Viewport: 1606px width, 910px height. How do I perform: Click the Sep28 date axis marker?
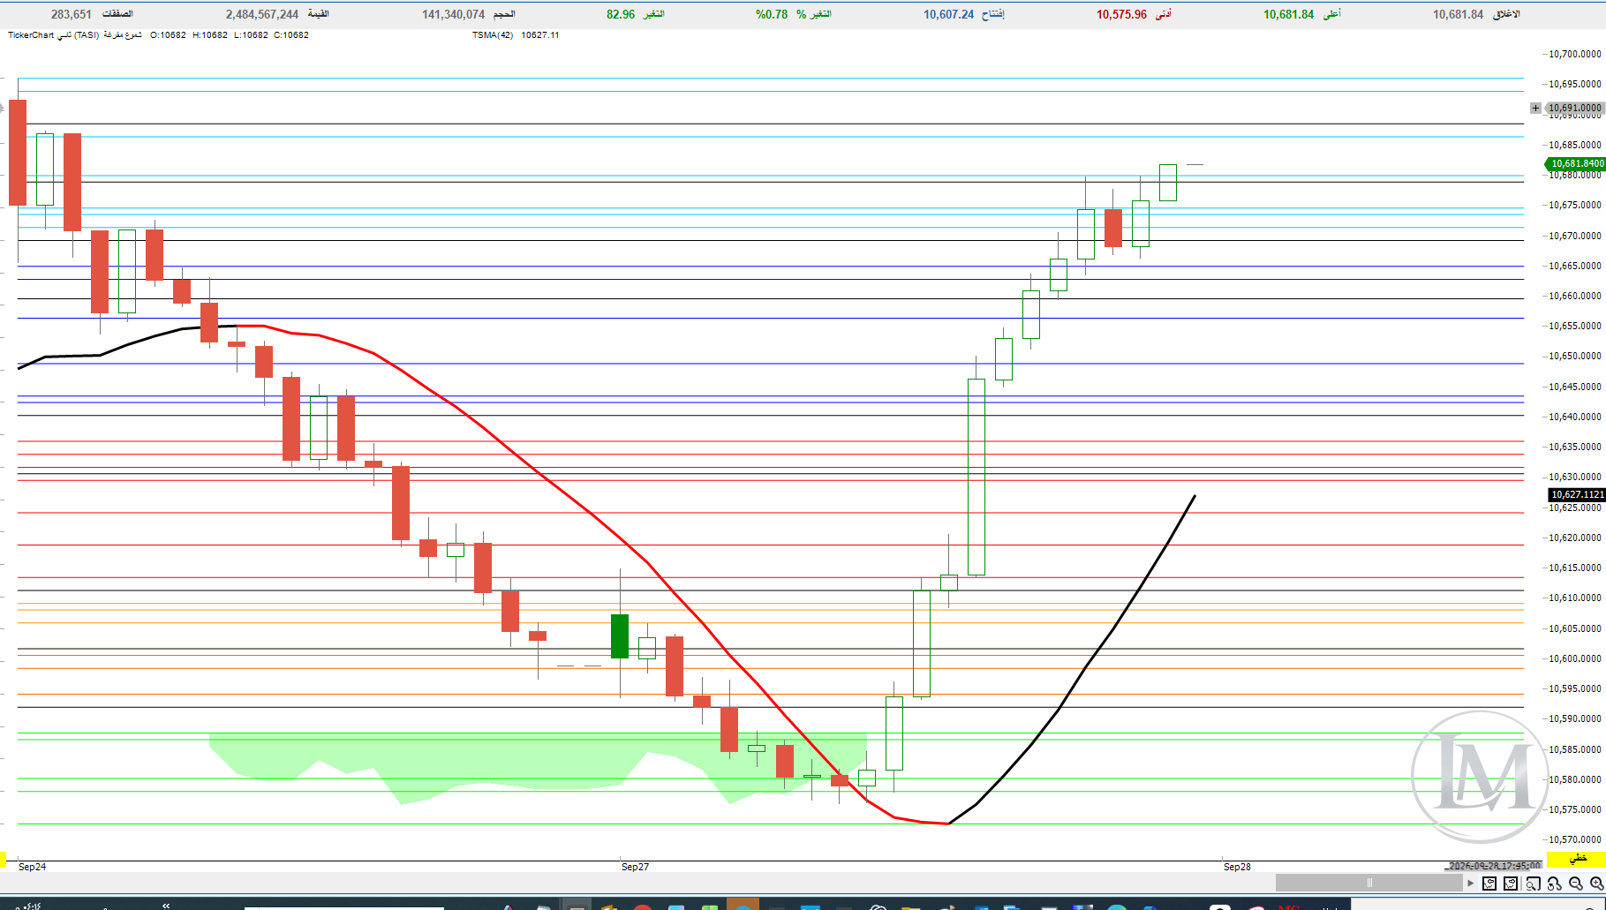pyautogui.click(x=1237, y=867)
